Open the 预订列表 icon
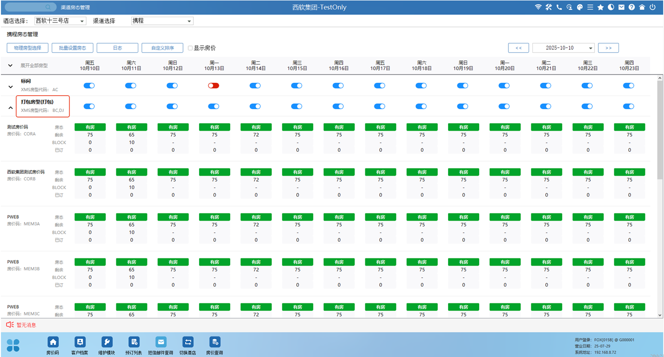Screen dimensions: 664x357 134,342
